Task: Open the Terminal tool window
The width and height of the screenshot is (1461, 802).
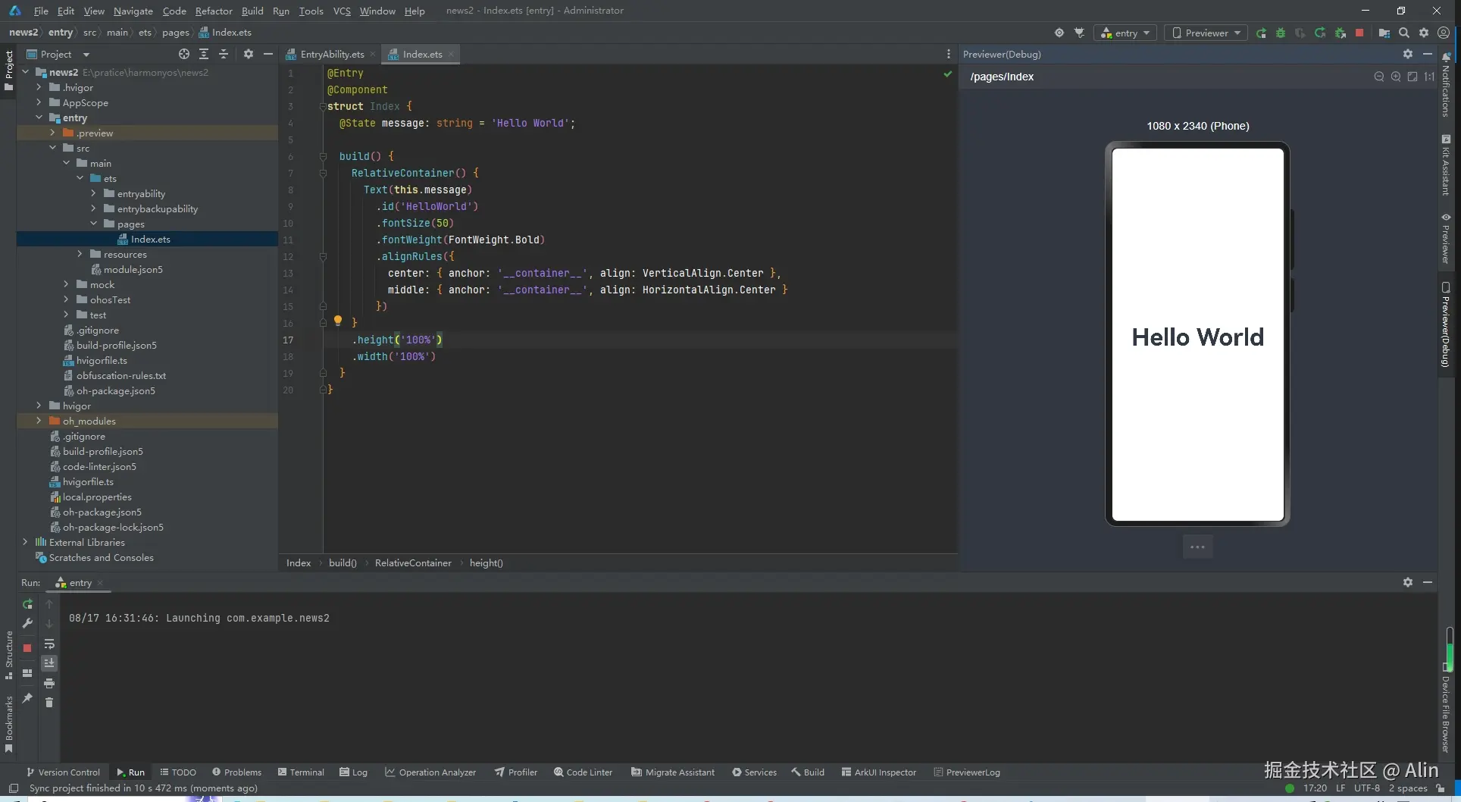Action: pos(301,772)
